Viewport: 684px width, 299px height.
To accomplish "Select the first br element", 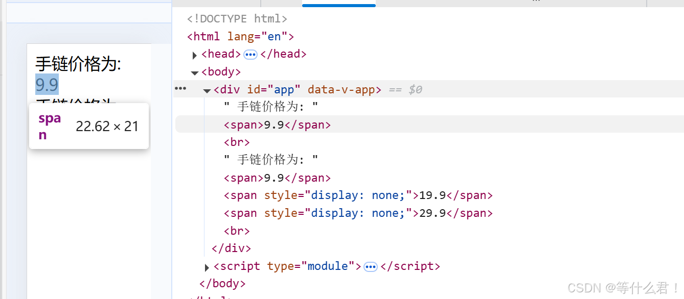I will (x=237, y=142).
